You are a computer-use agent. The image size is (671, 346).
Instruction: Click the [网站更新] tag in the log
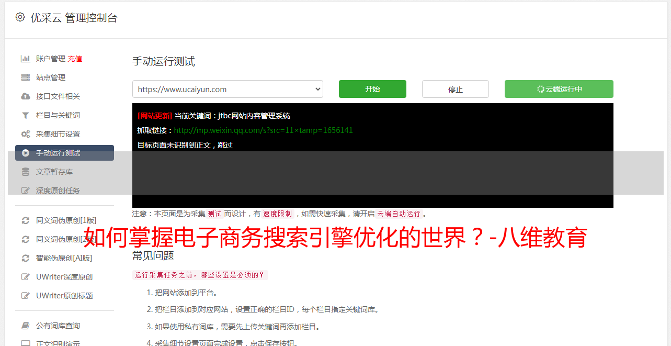coord(155,116)
